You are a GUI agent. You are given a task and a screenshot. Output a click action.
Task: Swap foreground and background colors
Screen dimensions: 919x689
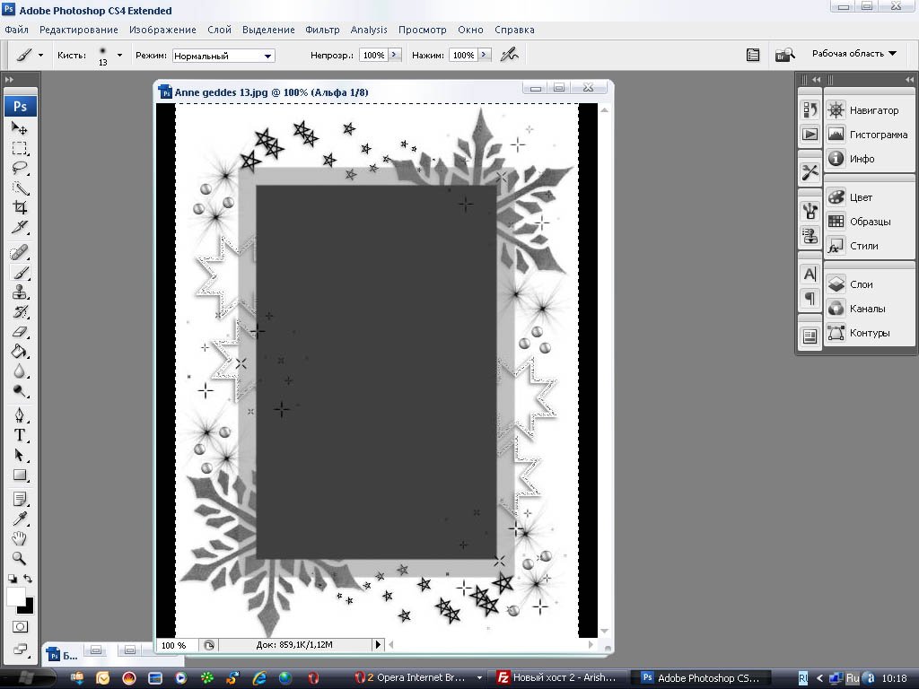tap(28, 579)
